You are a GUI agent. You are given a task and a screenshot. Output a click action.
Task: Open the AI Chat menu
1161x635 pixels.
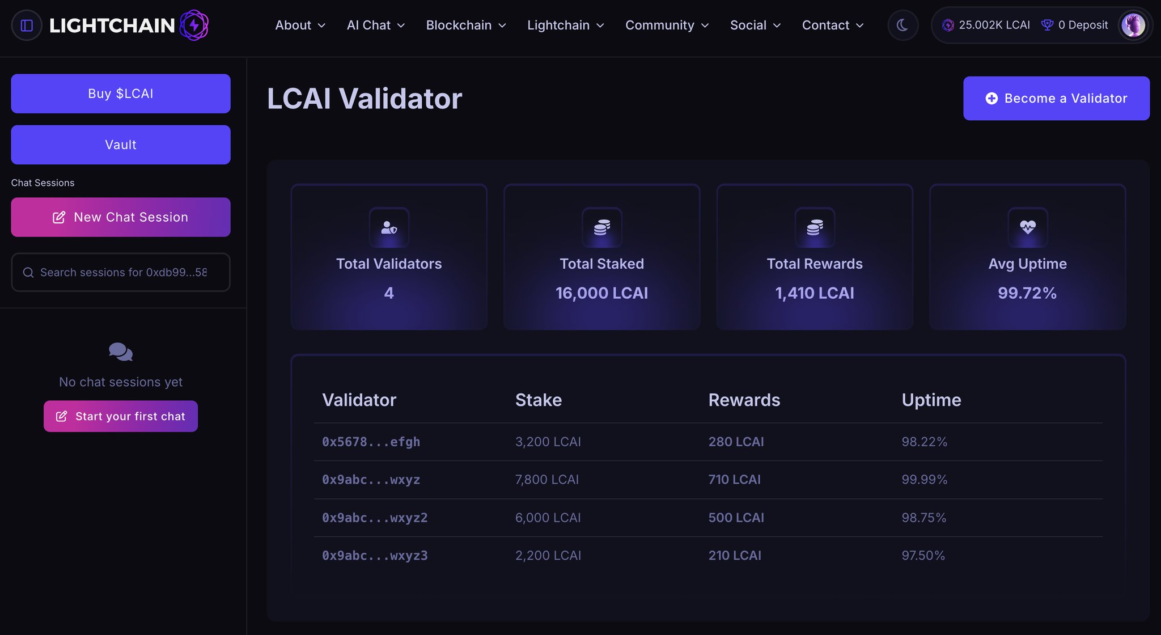pyautogui.click(x=375, y=26)
